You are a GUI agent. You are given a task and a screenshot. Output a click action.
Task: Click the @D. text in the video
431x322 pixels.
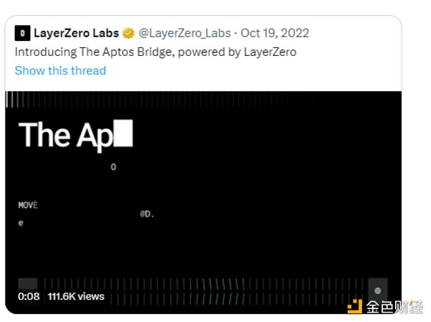[147, 214]
